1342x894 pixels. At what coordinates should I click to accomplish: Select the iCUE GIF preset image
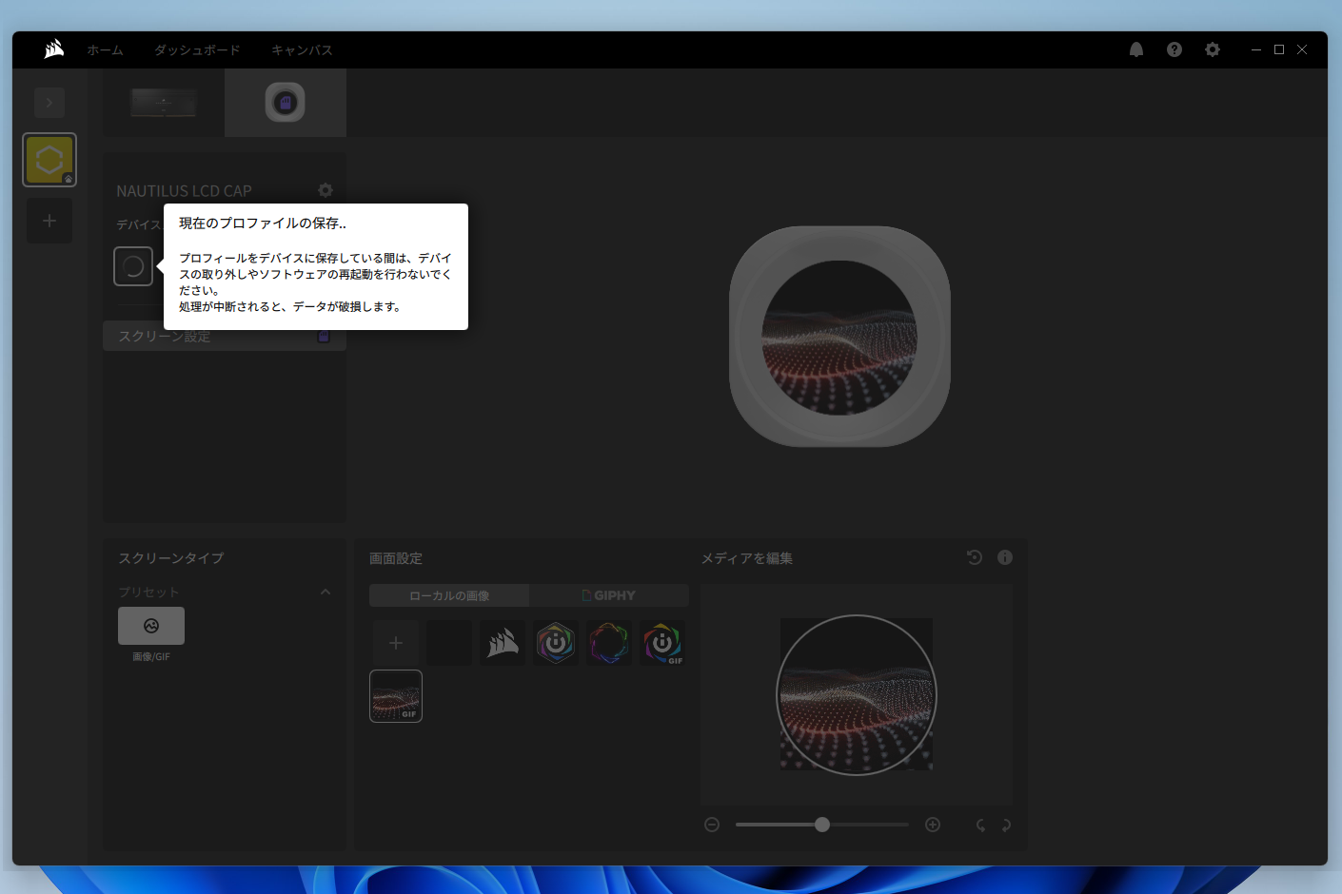tap(662, 643)
